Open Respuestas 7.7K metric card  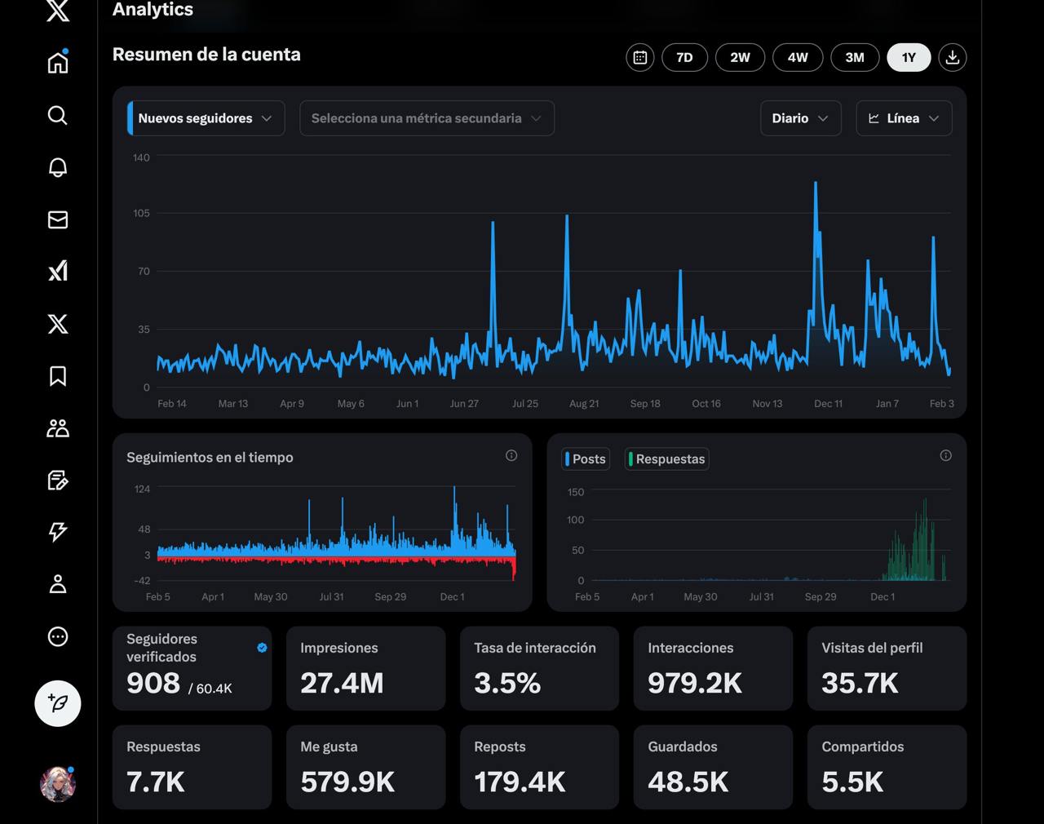coord(192,767)
